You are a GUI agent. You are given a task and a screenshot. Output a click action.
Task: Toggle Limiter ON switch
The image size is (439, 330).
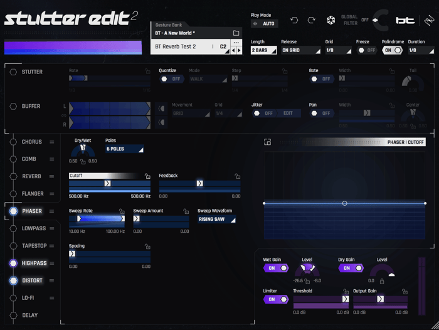click(276, 299)
